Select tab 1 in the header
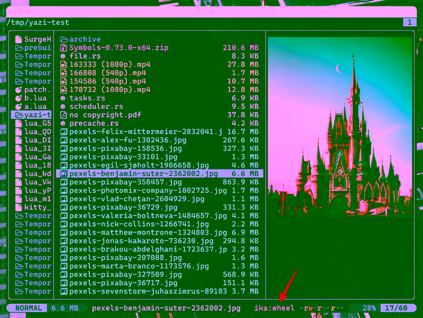Screen dimensions: 423x318 click(x=409, y=22)
